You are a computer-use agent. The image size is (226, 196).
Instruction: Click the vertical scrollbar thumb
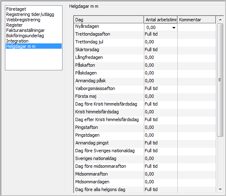220,80
